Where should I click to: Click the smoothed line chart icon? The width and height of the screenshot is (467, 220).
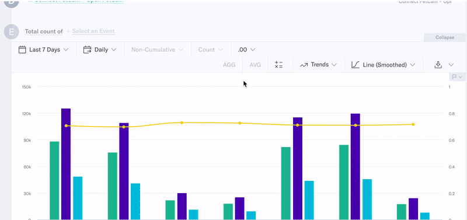356,65
